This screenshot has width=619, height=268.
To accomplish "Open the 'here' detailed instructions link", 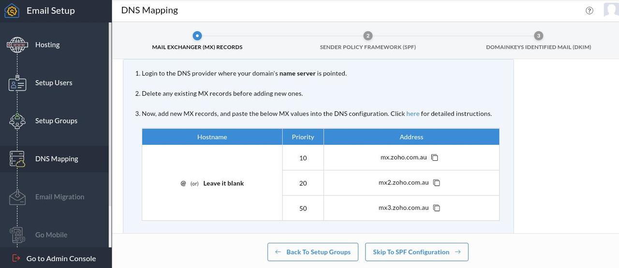I will coord(413,114).
